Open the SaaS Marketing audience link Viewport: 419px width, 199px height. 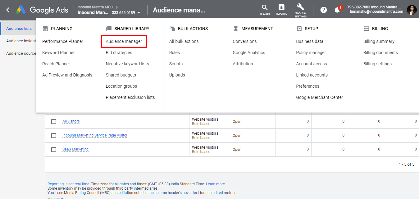[x=75, y=149]
